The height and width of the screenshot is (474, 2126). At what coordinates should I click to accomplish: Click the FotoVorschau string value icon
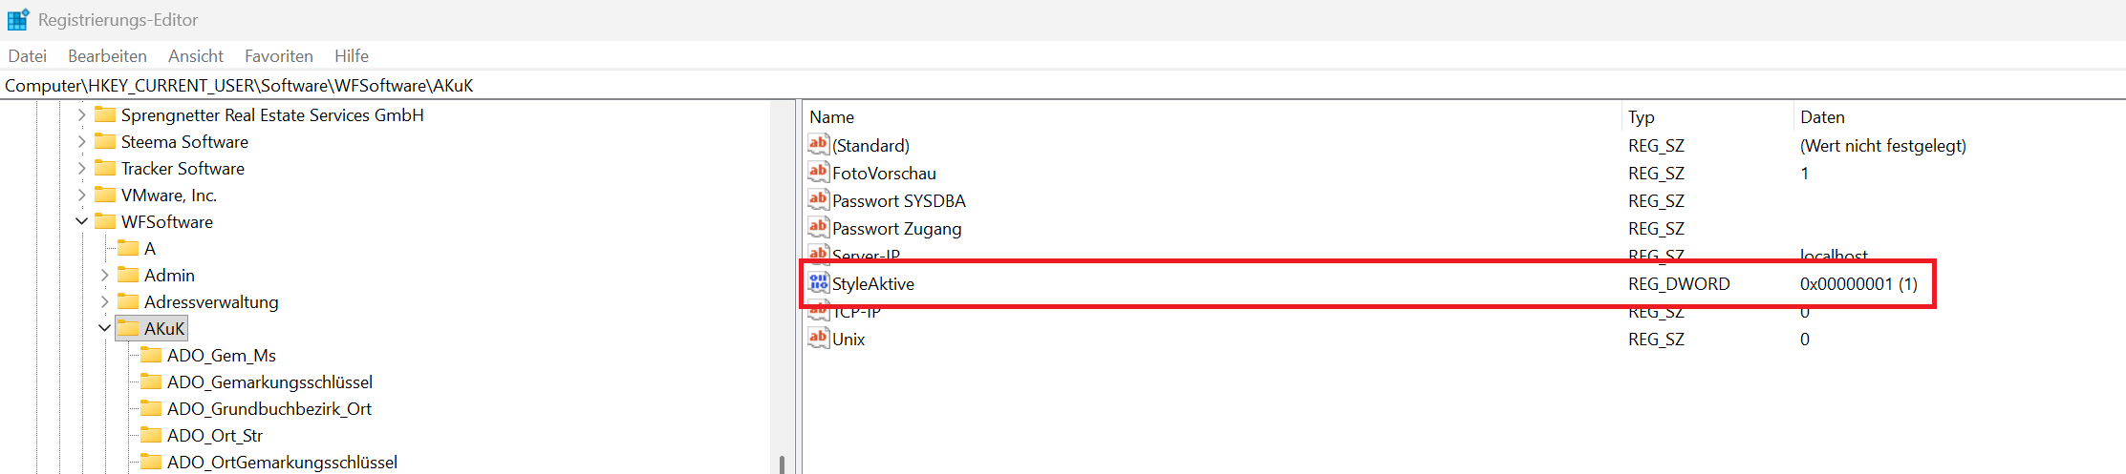tap(818, 173)
